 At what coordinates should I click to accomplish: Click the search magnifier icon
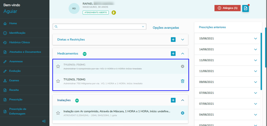(x=56, y=27)
